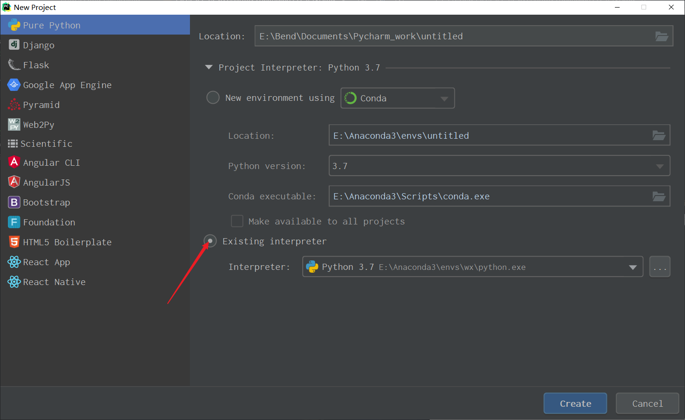Click PyCharm icon in title bar

pos(7,7)
